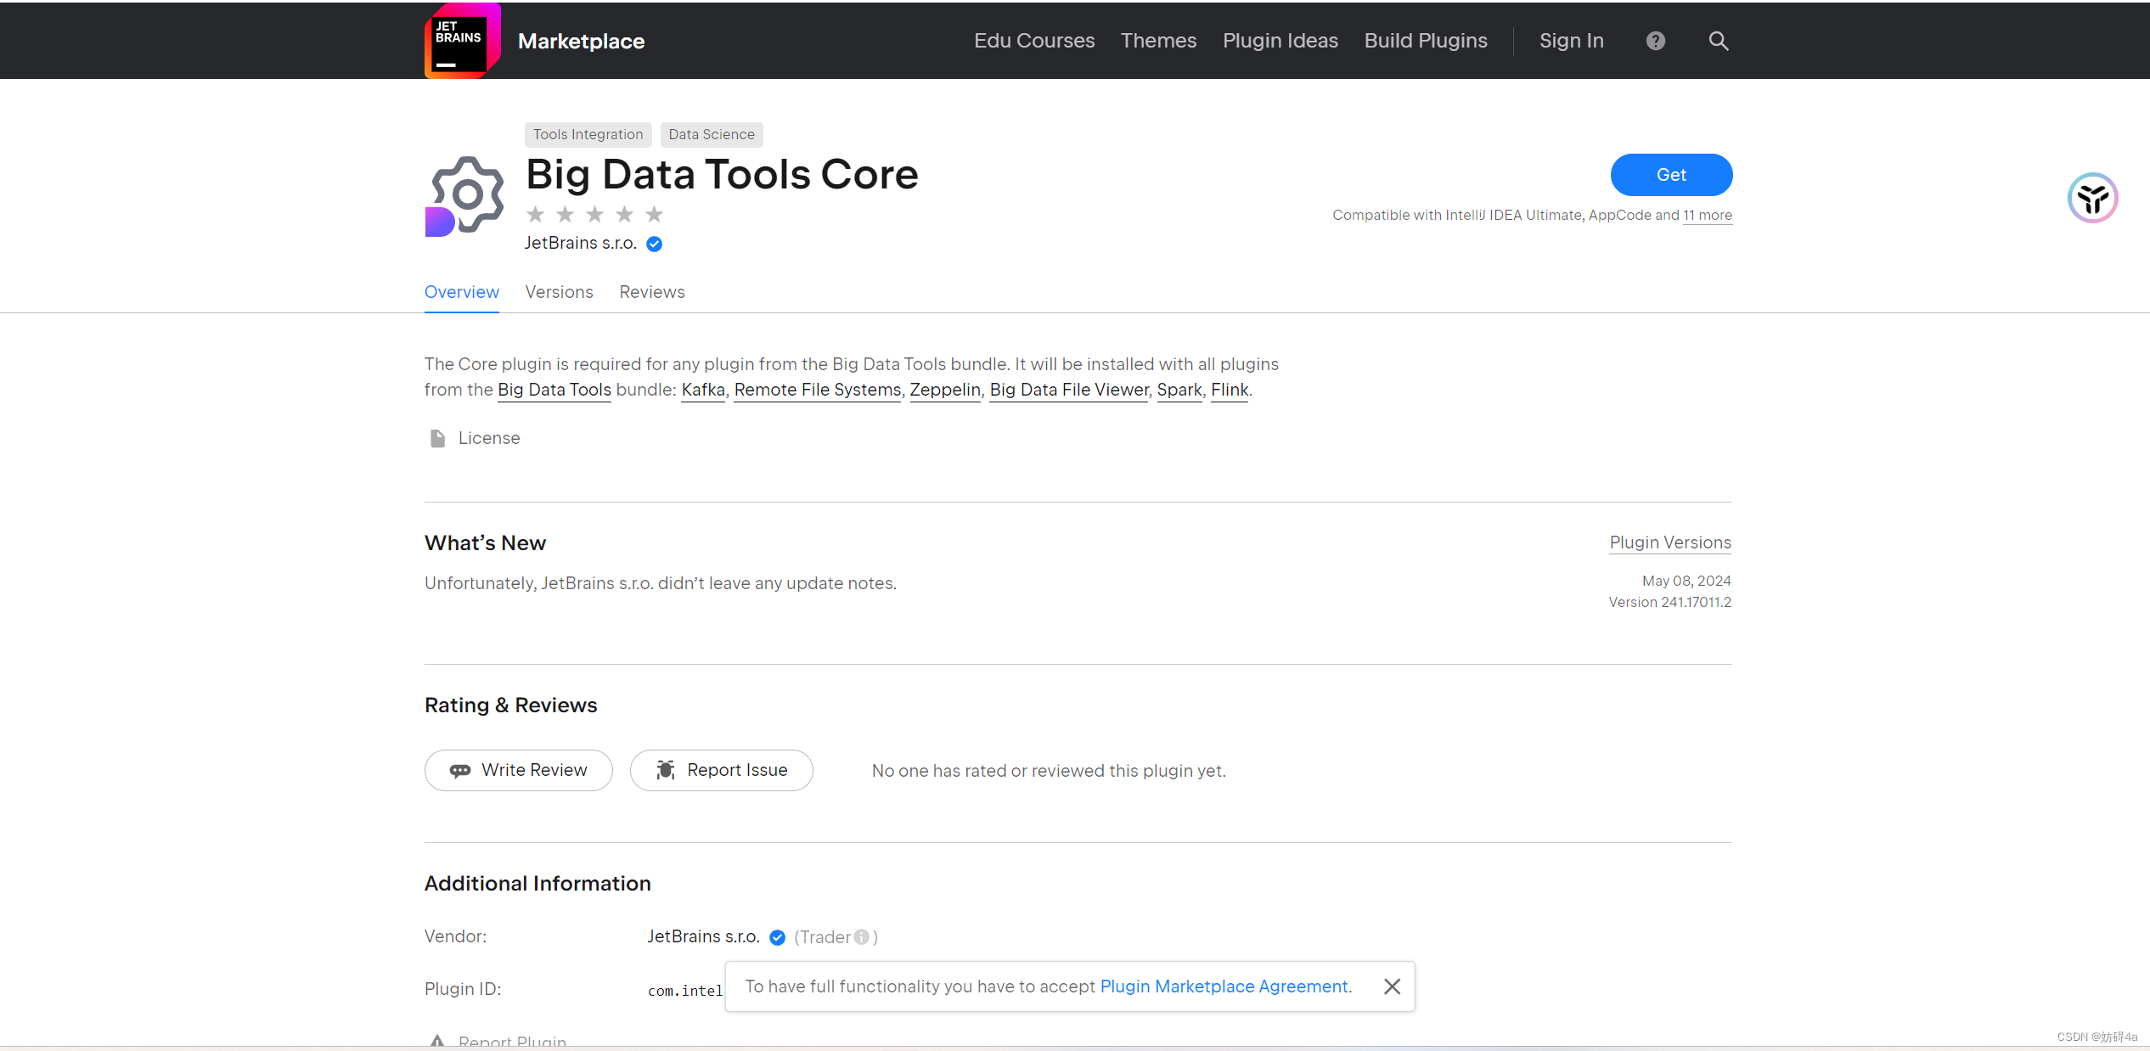The image size is (2150, 1051).
Task: Click the verified badge beside the plugin title vendor name
Action: coord(654,244)
